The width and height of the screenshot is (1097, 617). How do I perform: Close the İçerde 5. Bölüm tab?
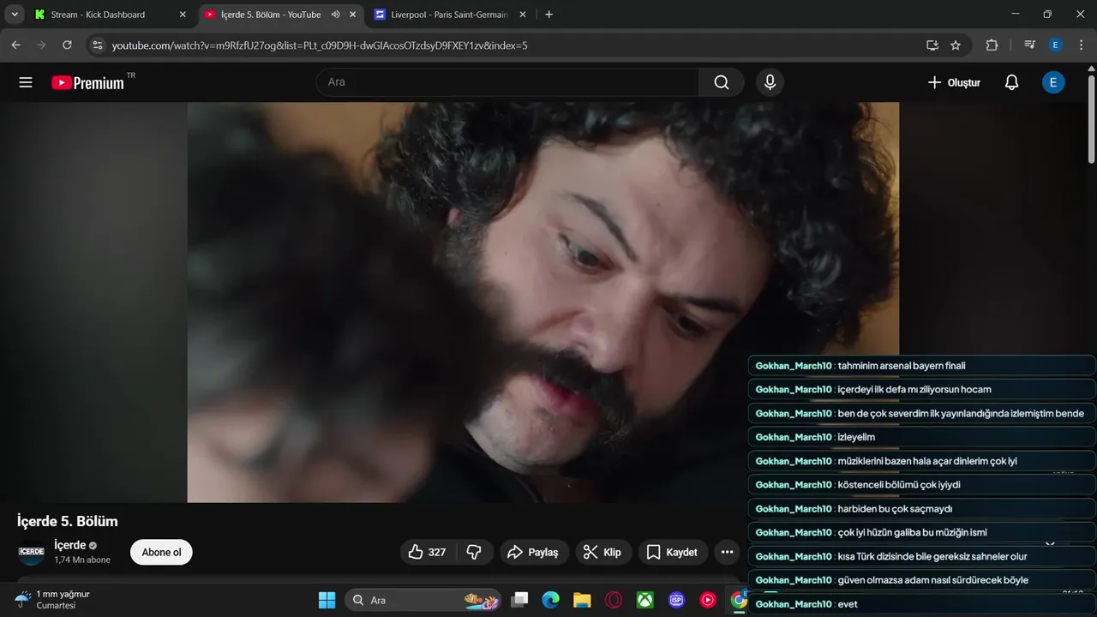coord(353,15)
